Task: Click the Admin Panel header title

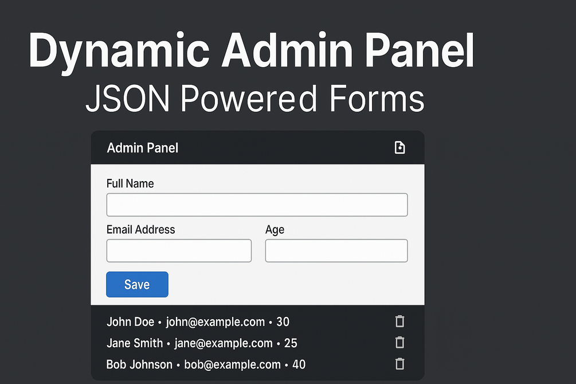Action: coord(143,148)
